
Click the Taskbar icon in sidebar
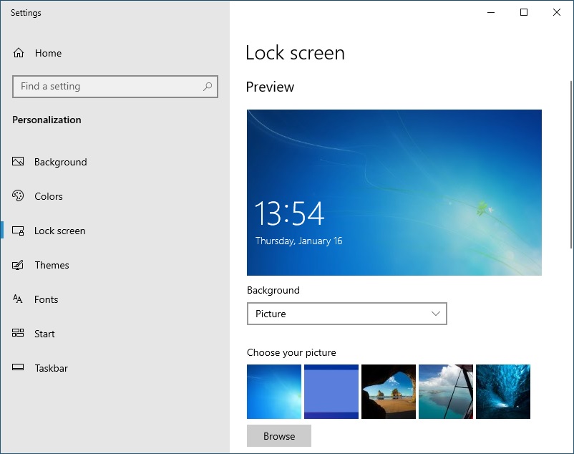[x=18, y=367]
